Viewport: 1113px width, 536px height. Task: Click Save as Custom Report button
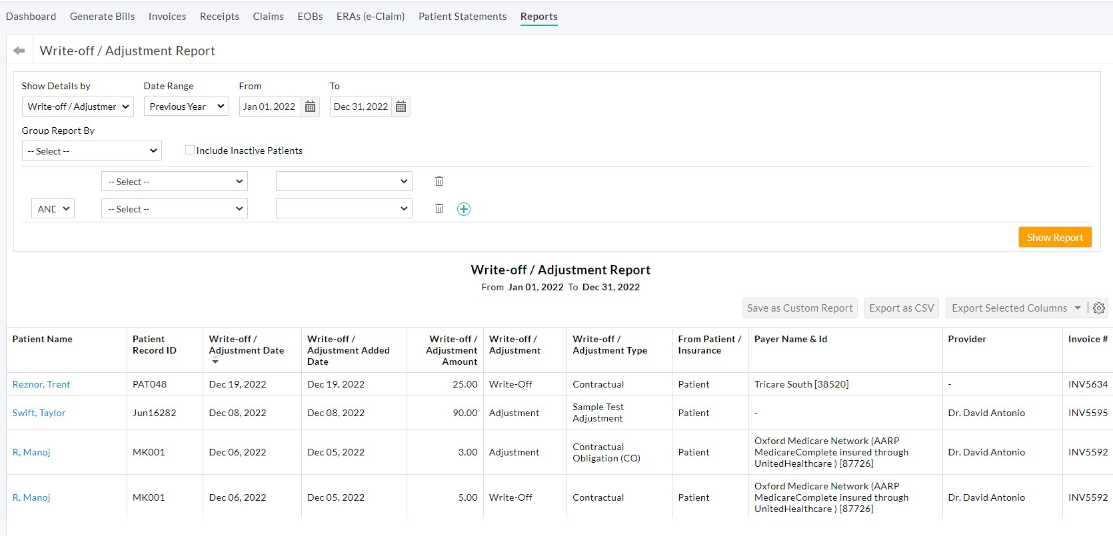coord(800,308)
